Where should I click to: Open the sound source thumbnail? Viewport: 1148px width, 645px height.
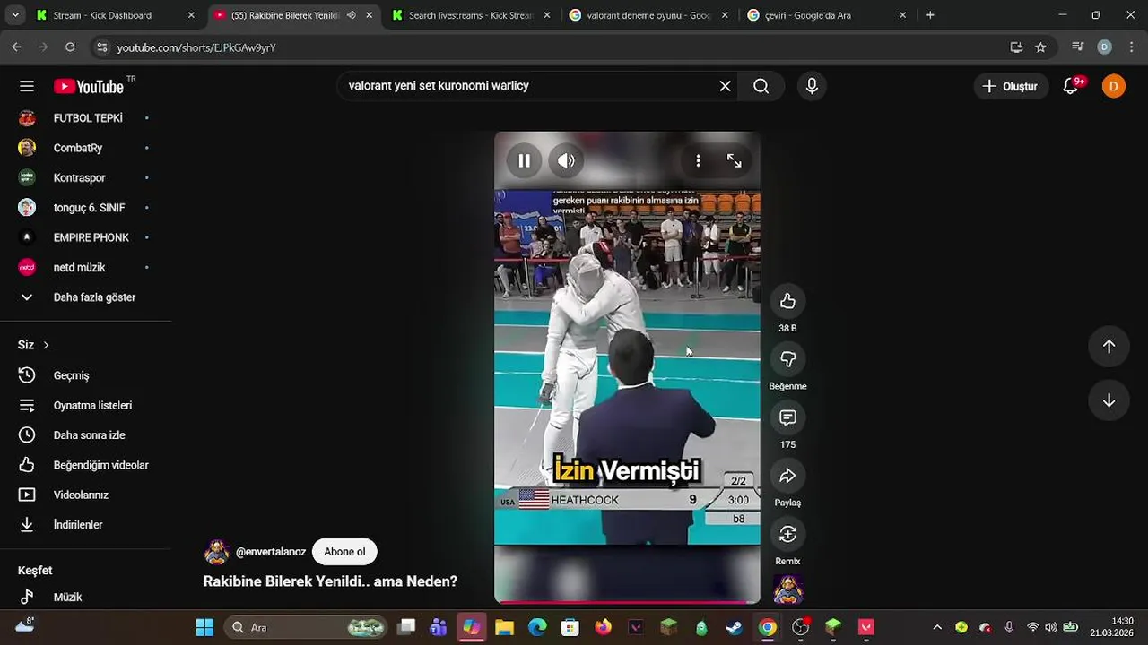(x=787, y=589)
